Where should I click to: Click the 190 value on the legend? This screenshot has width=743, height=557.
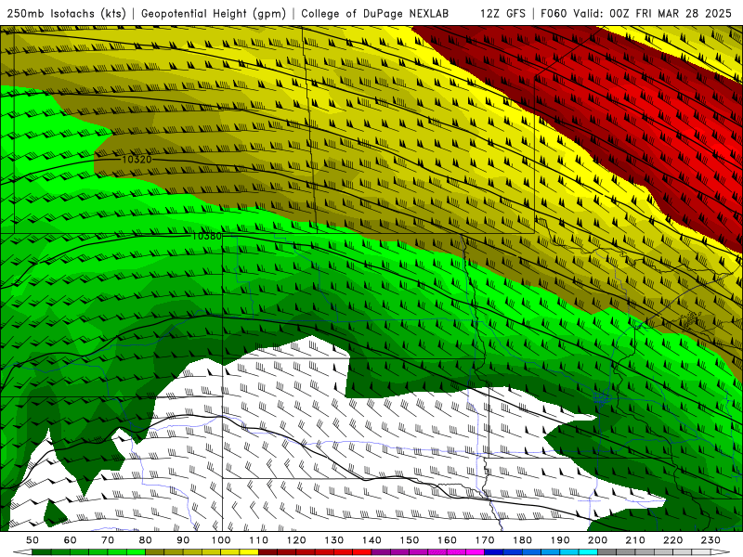tap(560, 540)
